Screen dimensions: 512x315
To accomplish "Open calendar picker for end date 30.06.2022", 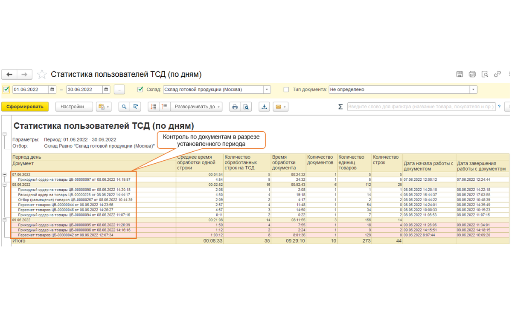I will coord(106,90).
